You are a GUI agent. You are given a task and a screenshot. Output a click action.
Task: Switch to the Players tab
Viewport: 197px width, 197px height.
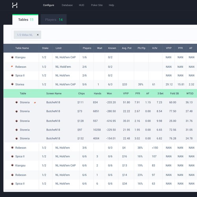(54, 20)
